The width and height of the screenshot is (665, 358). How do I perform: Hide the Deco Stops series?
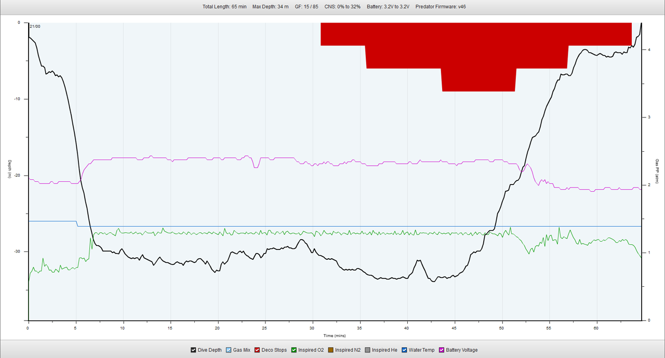258,350
